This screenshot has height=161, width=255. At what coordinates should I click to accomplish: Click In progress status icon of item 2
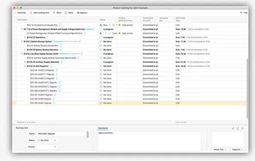[101, 29]
